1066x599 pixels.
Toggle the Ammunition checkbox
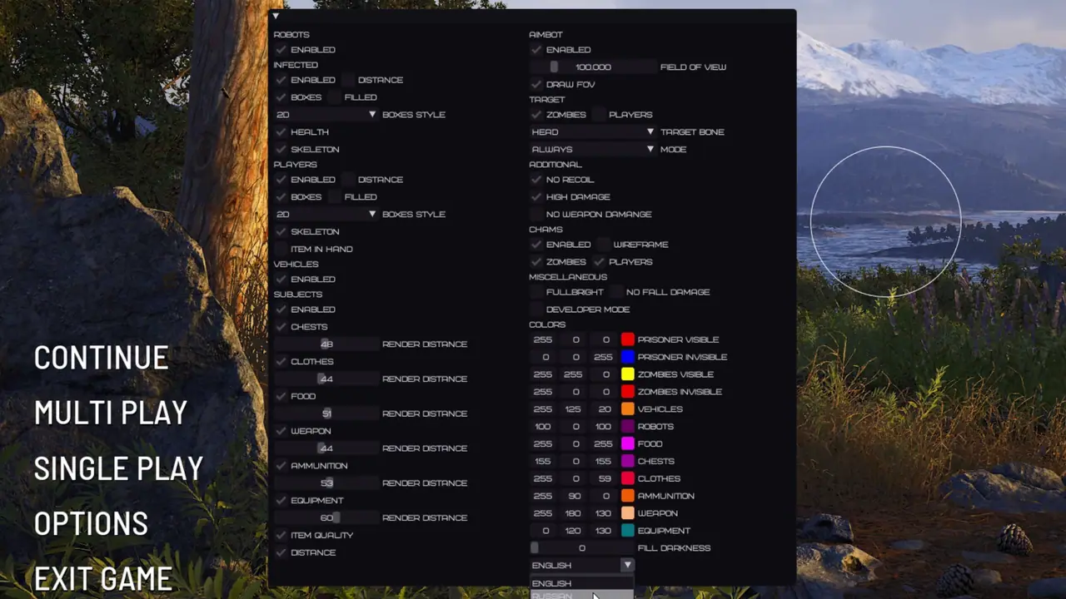[281, 466]
